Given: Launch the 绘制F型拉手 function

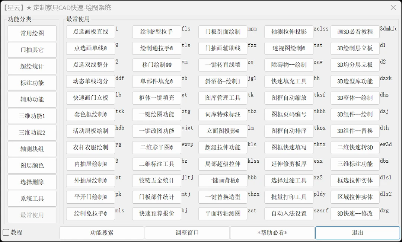Looking at the screenshot, I should tap(156, 32).
